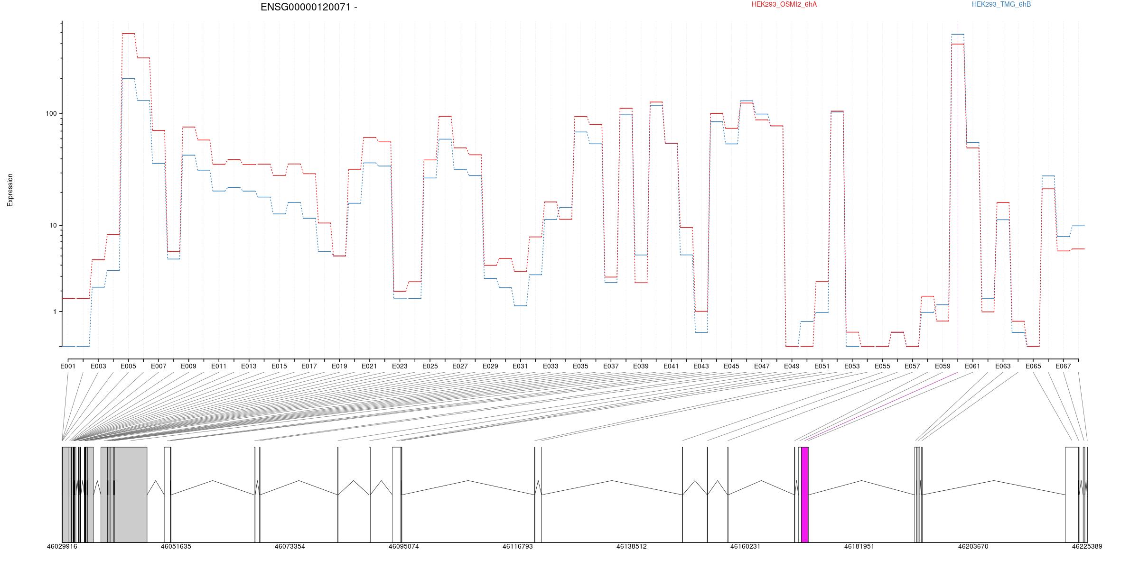Click y-axis tick value 1
Image resolution: width=1139 pixels, height=569 pixels.
54,312
